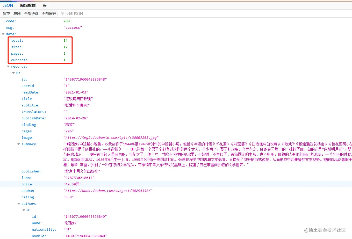The image size is (352, 239).
Task: Switch to the JSON tab
Action: point(8,5)
